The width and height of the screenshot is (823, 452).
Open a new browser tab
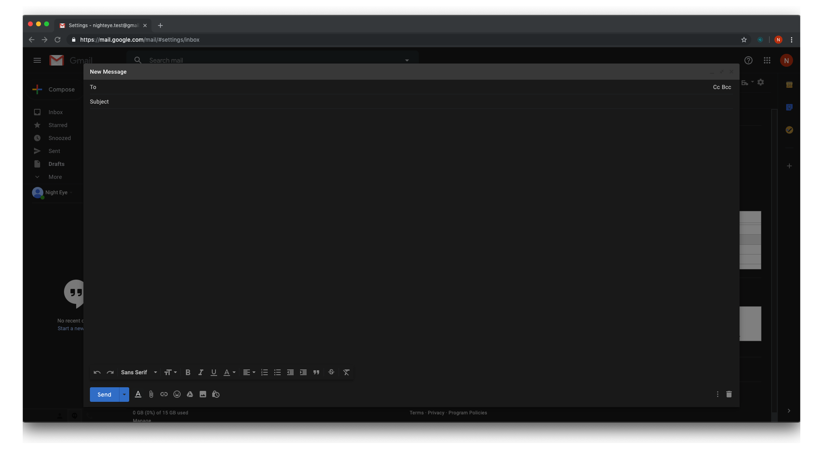pos(160,25)
